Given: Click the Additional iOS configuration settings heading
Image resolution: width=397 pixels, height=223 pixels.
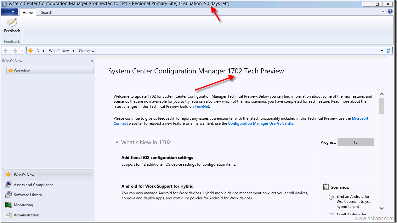Looking at the screenshot, I should 157,157.
